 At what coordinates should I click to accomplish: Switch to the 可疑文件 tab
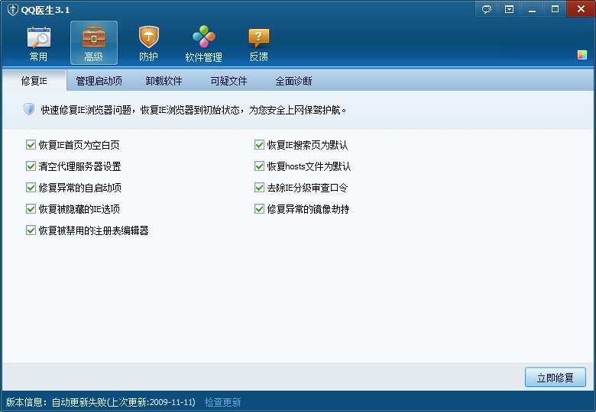pyautogui.click(x=228, y=81)
